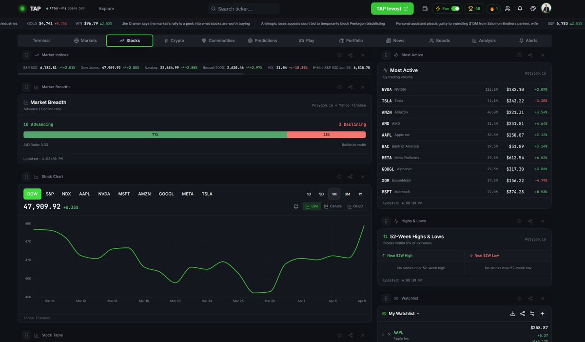Add a ticker with the plus button
Screen dimensions: 585x342
[543, 314]
